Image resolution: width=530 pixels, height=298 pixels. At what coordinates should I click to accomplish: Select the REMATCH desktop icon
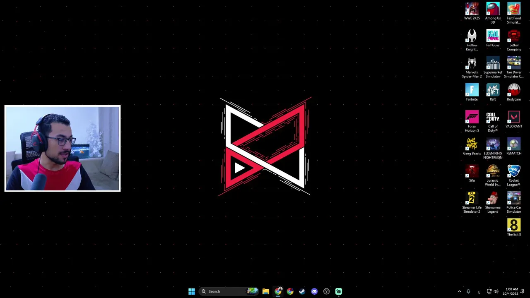tap(514, 147)
